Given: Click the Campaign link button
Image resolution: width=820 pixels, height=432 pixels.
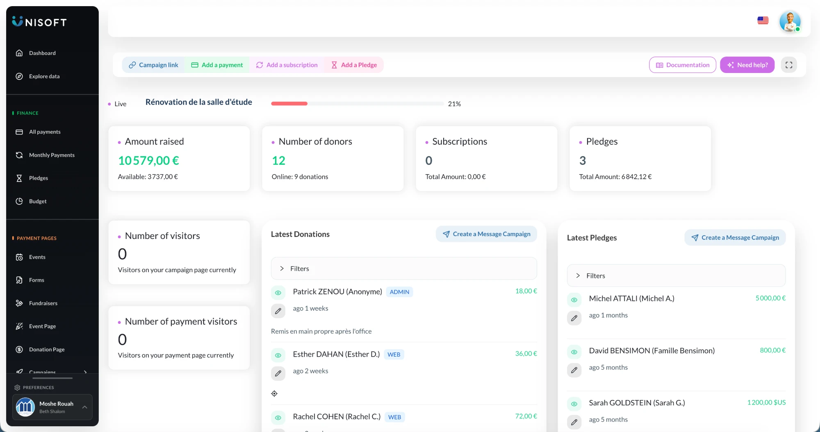Looking at the screenshot, I should (153, 65).
